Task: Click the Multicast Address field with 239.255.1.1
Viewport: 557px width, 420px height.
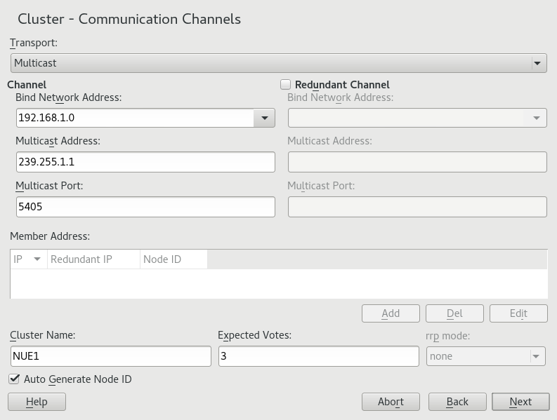Action: point(145,162)
